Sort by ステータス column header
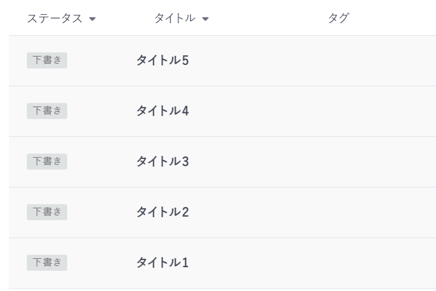 pyautogui.click(x=55, y=18)
